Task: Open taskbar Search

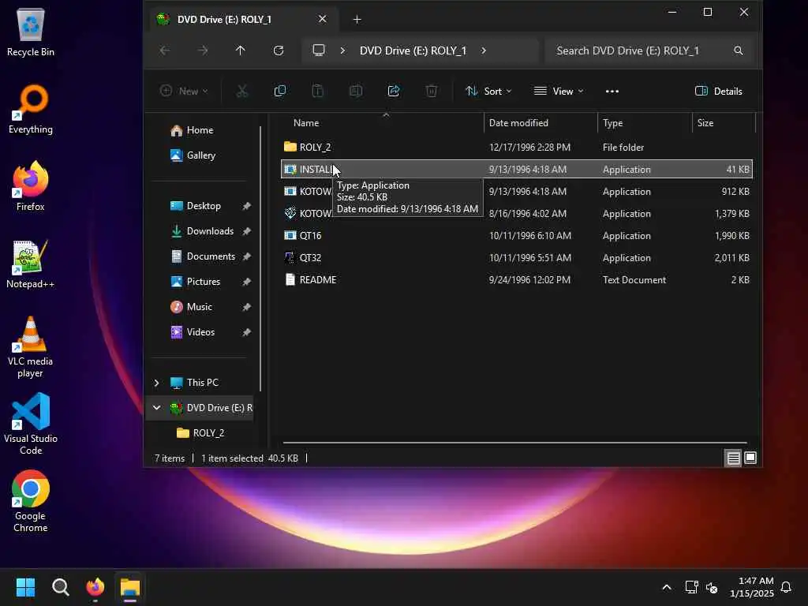Action: (60, 587)
